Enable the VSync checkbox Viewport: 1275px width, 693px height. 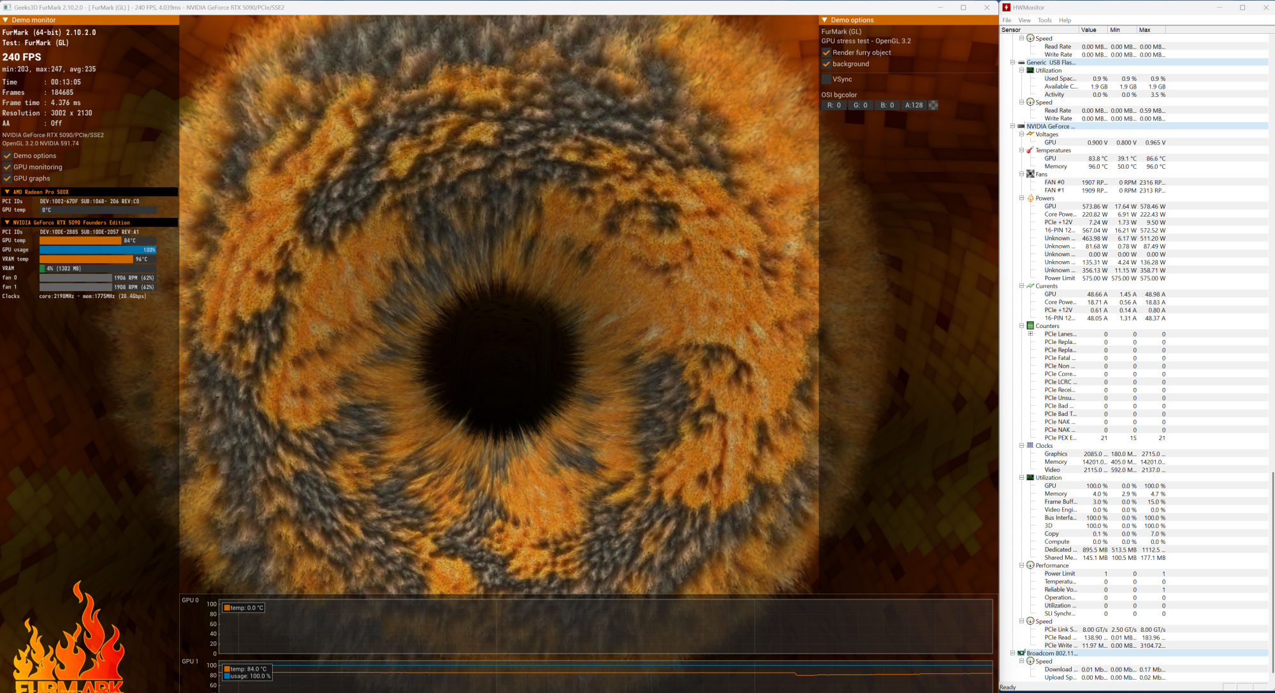click(x=826, y=79)
